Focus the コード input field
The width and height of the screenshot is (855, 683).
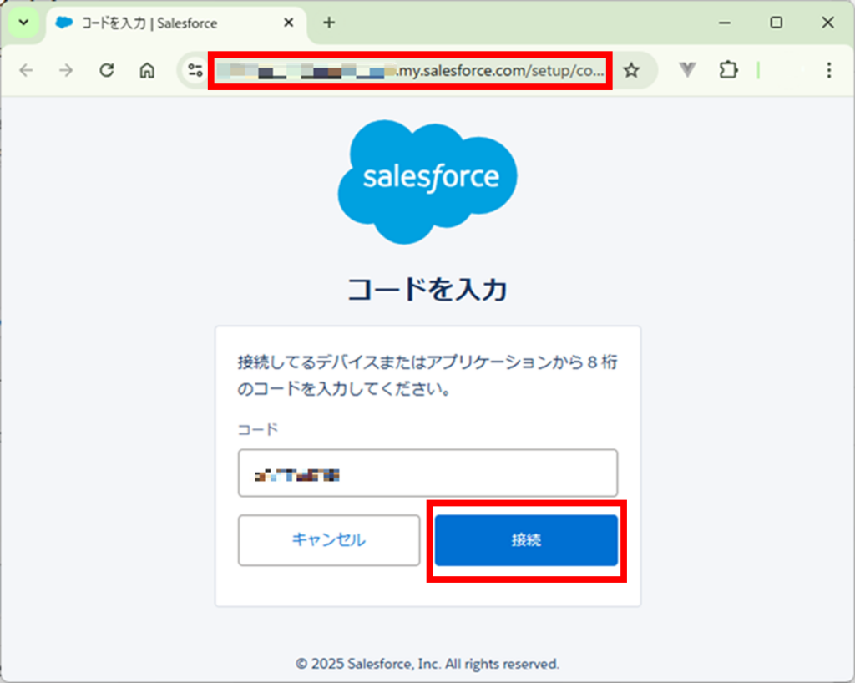tap(427, 473)
